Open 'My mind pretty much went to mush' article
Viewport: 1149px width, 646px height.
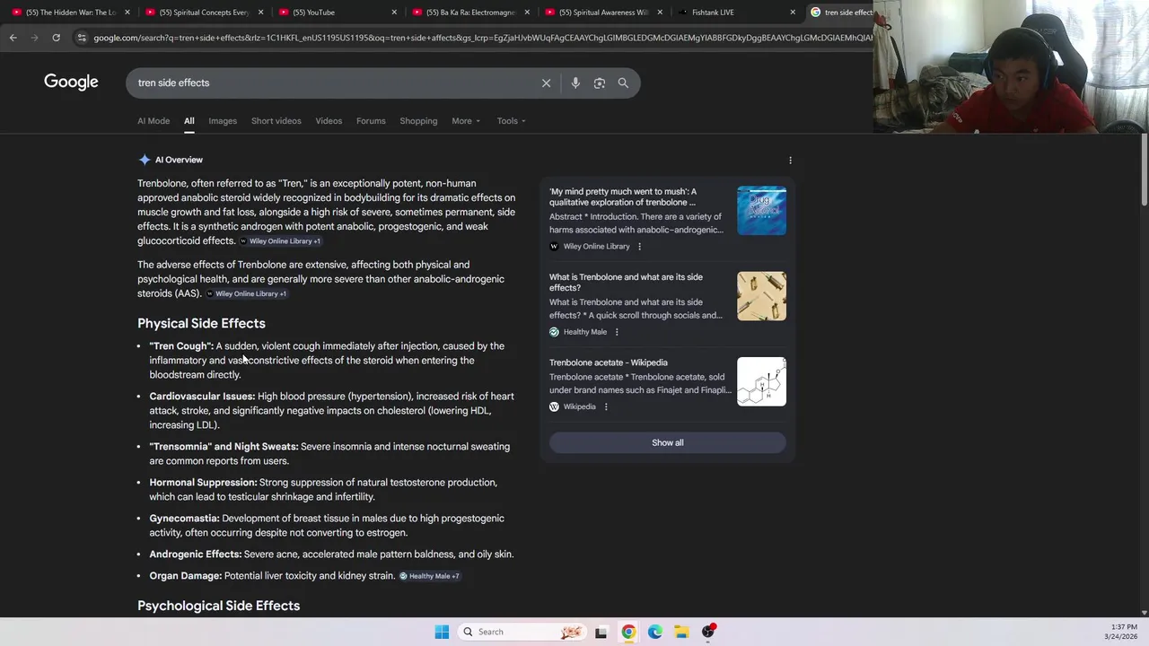coord(623,196)
